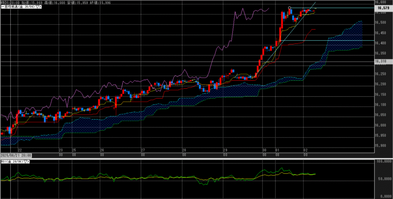Image resolution: width=393 pixels, height=199 pixels.
Task: Click the date marker 29 on time axis
Action: [226, 150]
